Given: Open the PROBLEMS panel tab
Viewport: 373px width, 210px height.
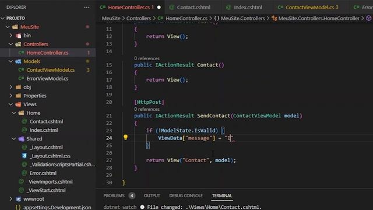Looking at the screenshot, I should (x=114, y=196).
